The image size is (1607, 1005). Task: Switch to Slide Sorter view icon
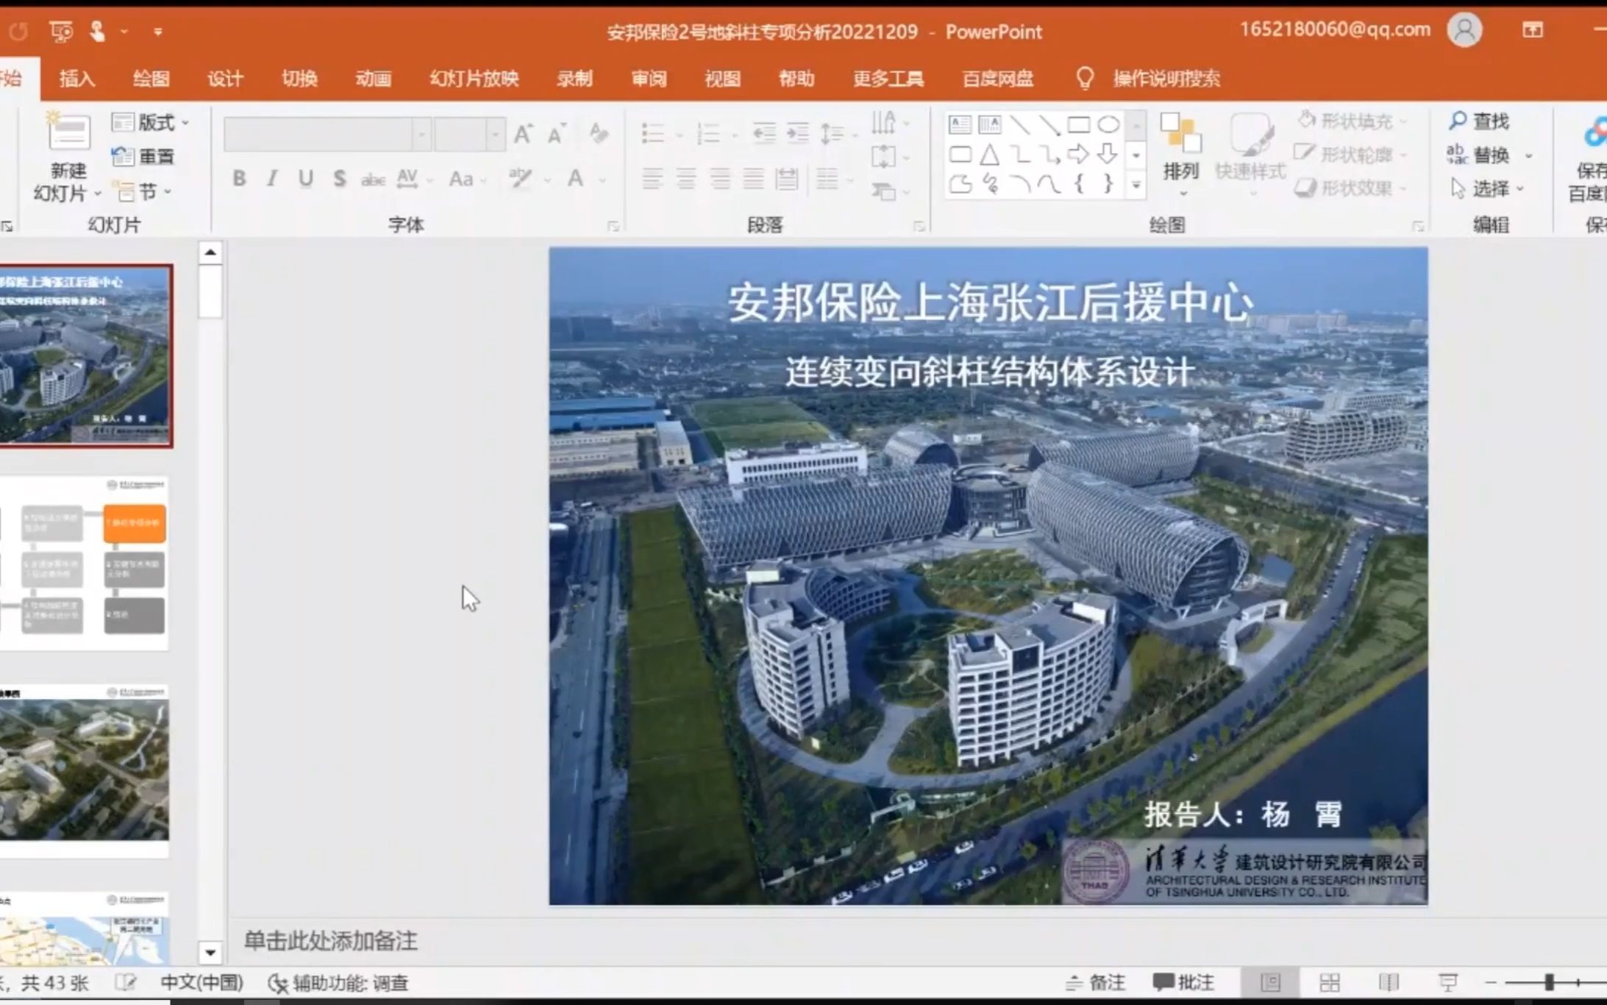click(1329, 982)
